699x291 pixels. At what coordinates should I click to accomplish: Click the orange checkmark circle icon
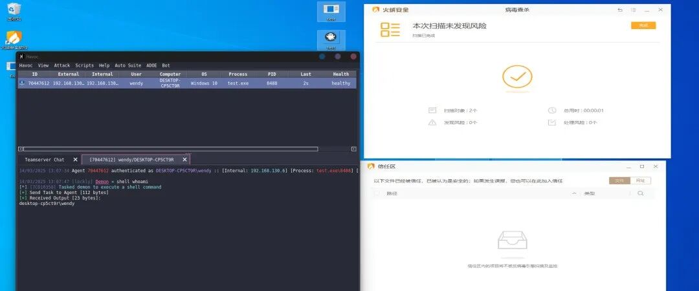click(x=517, y=77)
